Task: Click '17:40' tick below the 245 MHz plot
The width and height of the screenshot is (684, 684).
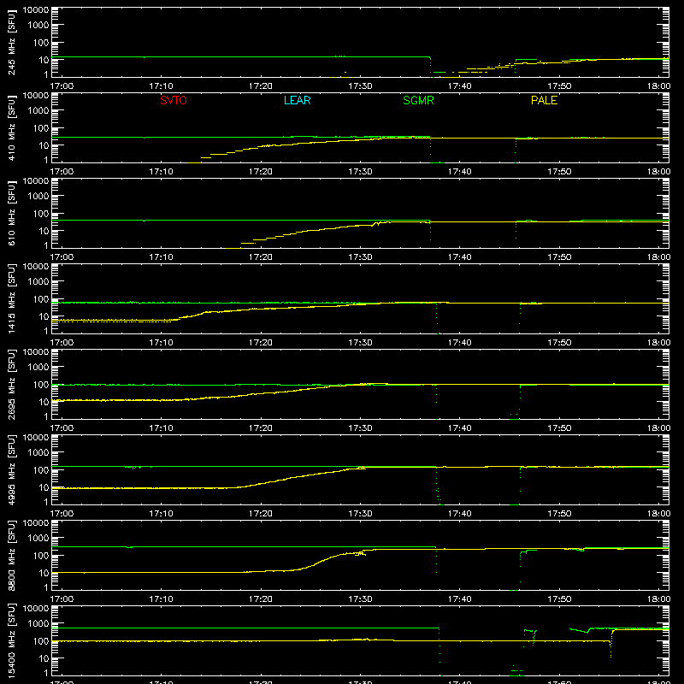Action: point(459,86)
